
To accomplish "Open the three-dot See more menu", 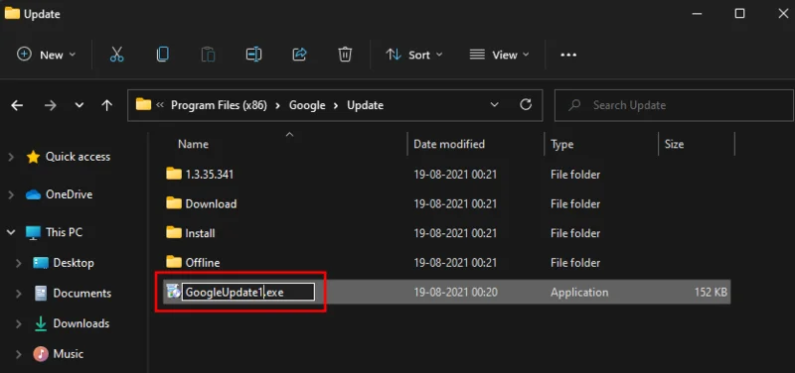I will click(568, 55).
